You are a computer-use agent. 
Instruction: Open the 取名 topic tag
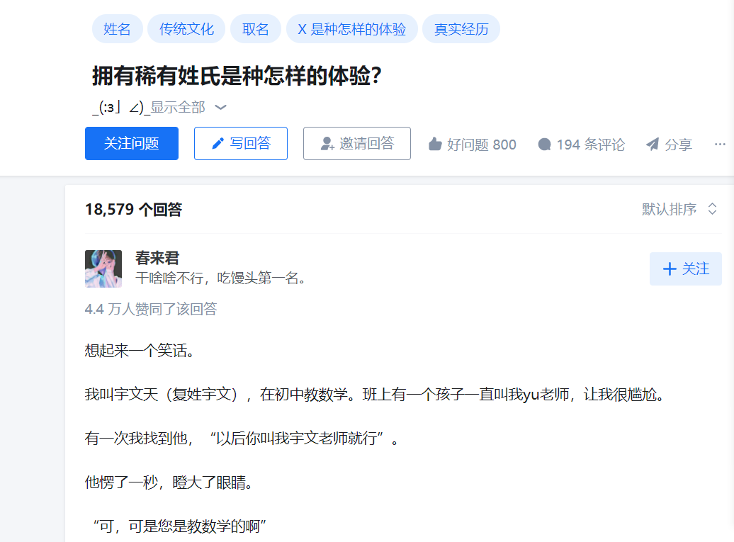(256, 29)
